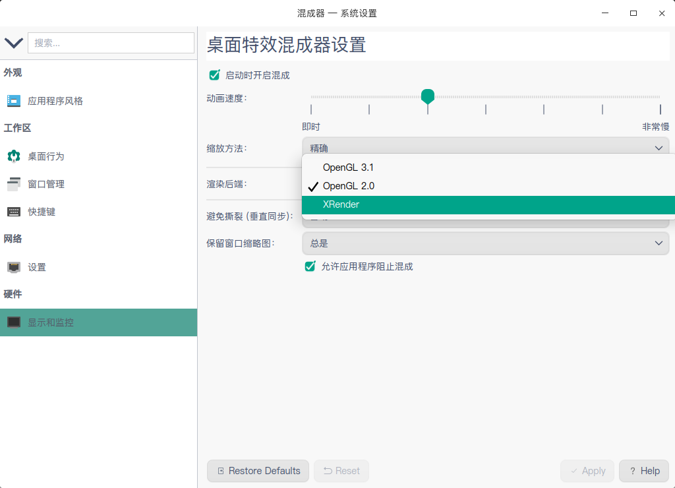Open the 保留窗口缩略图 dropdown showing 总是
Screen dimensions: 675x488
485,243
